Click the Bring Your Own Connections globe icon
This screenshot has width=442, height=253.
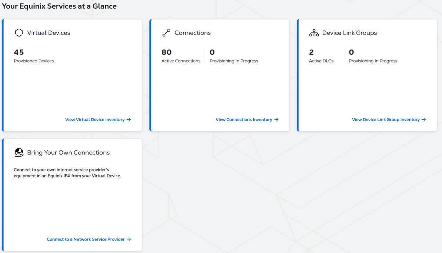point(19,152)
